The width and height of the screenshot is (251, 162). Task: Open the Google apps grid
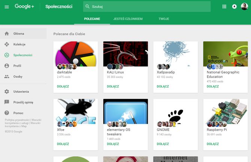click(x=224, y=7)
